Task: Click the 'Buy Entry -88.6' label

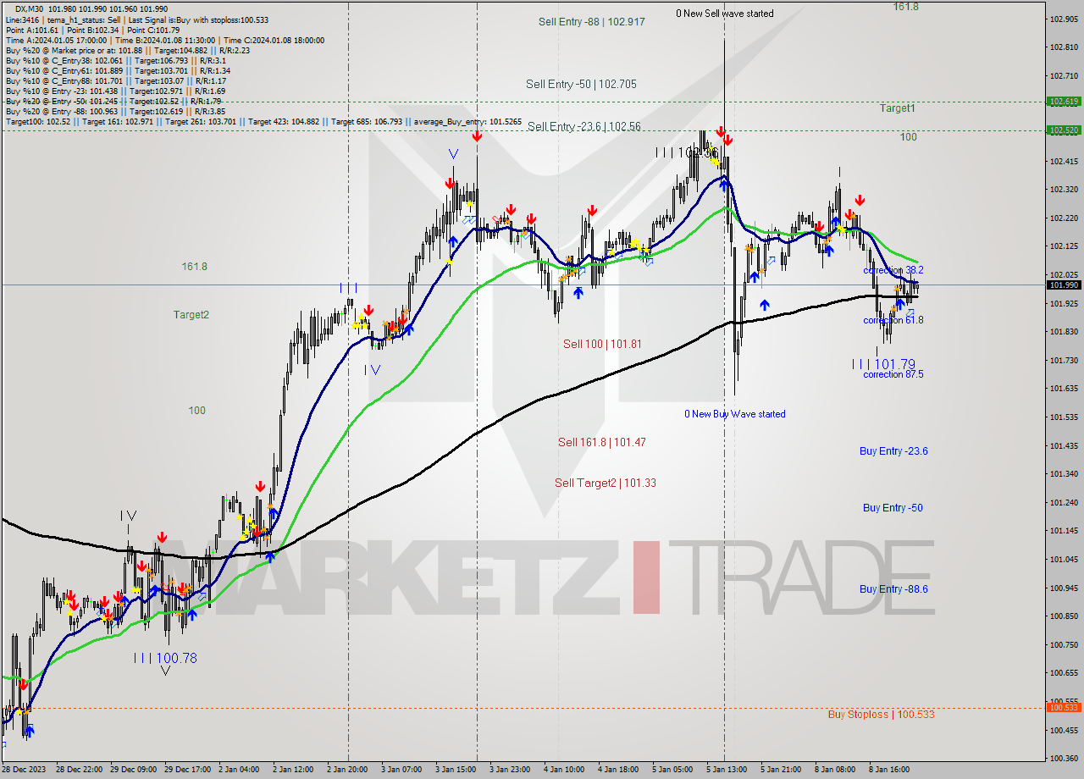Action: 893,588
